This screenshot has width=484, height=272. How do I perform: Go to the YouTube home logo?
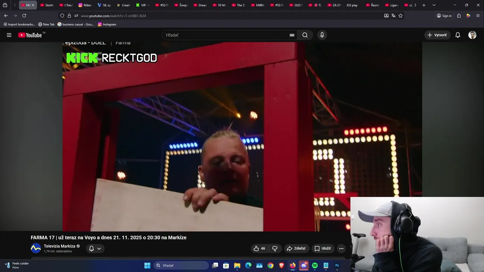click(30, 35)
